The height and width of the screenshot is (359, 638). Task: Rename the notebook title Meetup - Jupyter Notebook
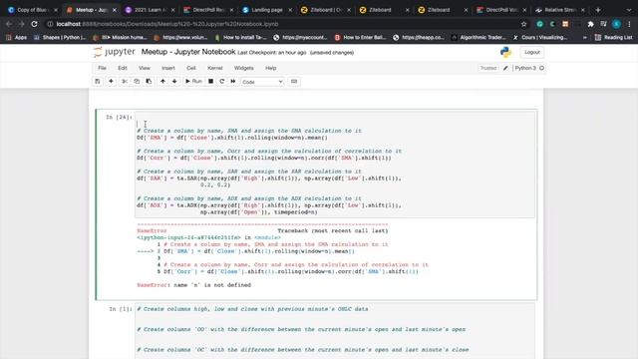(188, 52)
